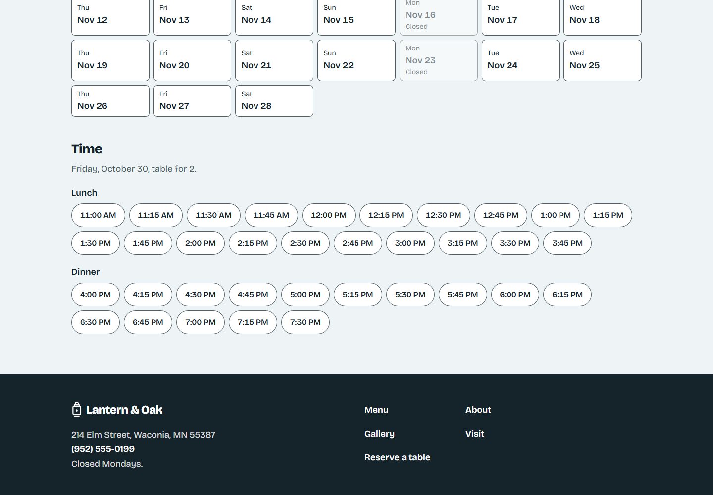Select Sun Nov 15 date
713x495 pixels.
(x=356, y=17)
